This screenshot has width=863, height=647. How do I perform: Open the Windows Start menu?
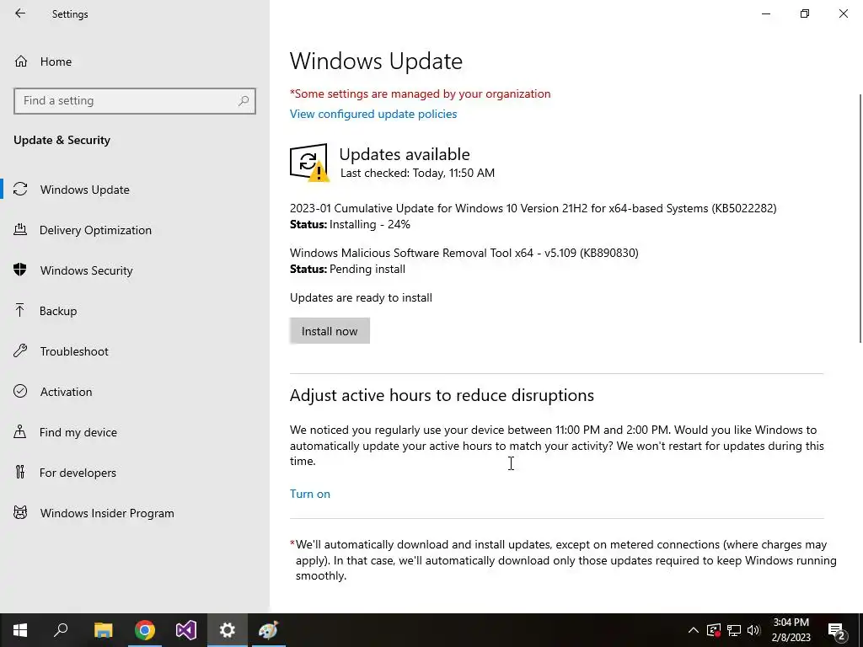tap(20, 630)
